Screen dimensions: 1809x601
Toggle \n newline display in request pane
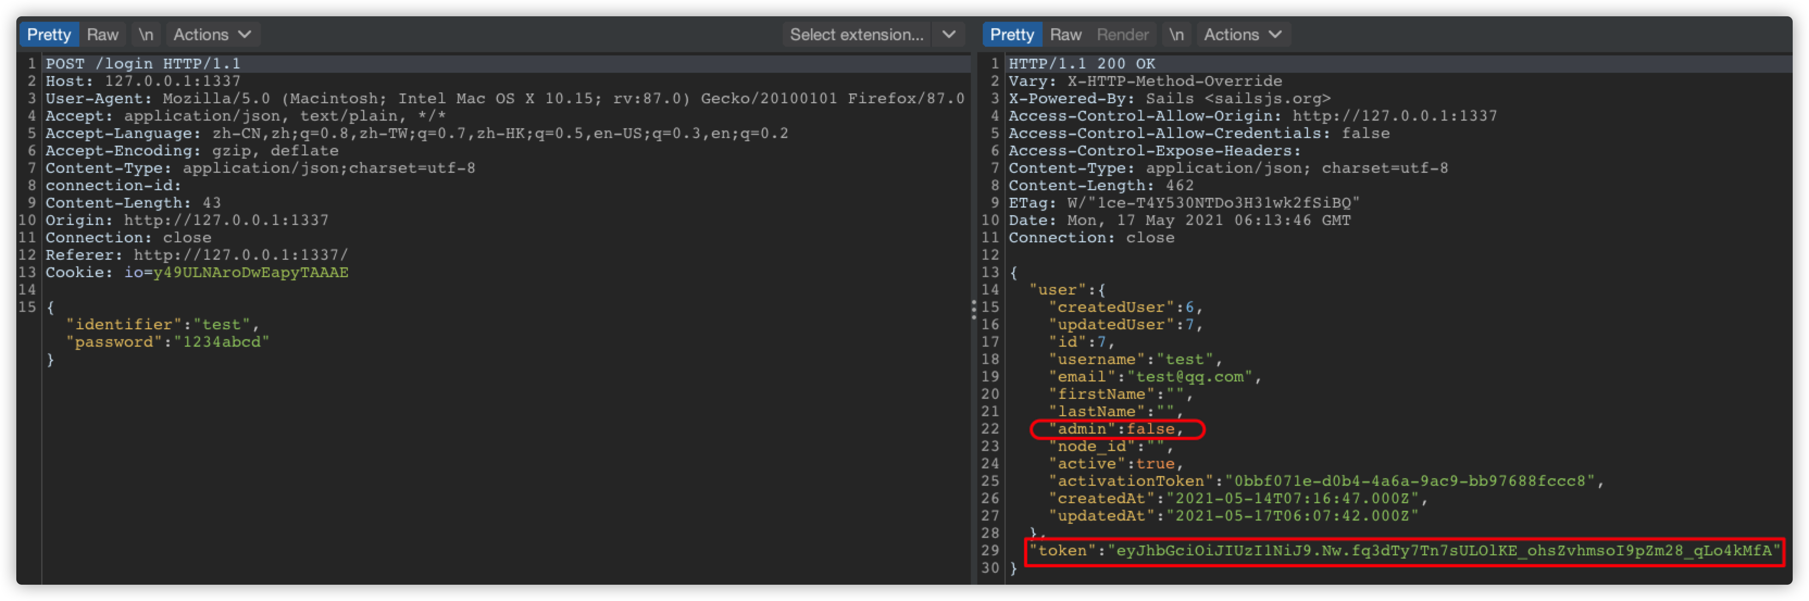click(145, 34)
